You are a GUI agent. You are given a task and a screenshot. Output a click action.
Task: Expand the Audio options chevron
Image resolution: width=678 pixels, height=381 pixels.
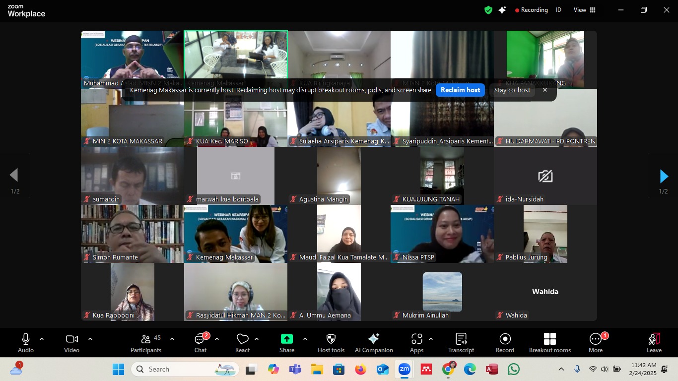(41, 340)
